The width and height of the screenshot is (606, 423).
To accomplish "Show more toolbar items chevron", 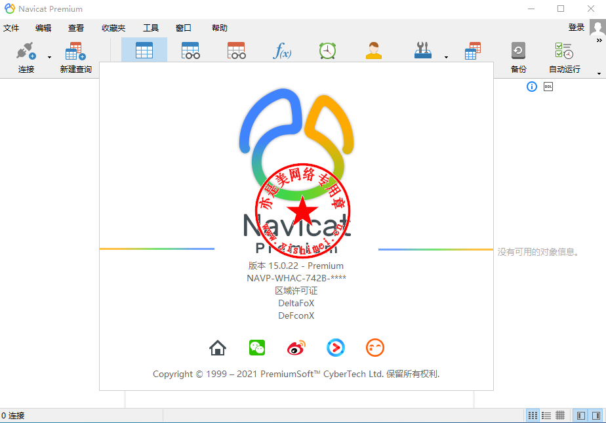I will pyautogui.click(x=599, y=41).
